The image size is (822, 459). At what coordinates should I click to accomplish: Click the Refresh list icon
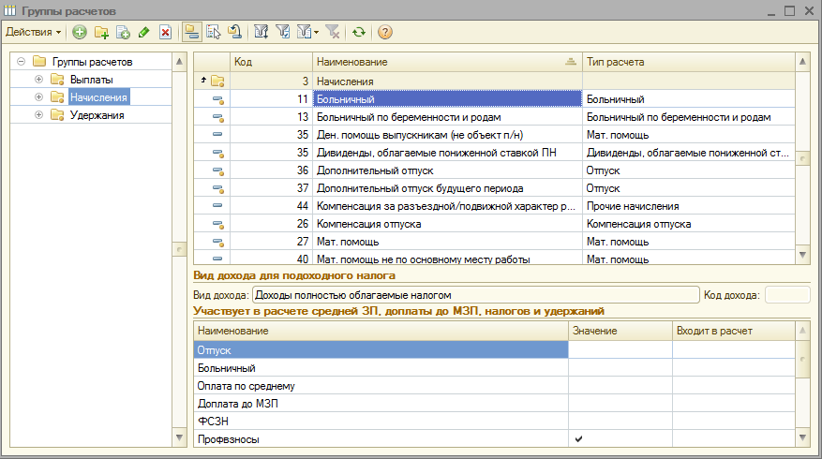click(358, 32)
